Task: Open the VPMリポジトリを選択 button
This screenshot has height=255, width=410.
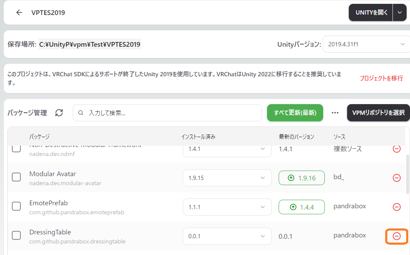Action: (378, 113)
